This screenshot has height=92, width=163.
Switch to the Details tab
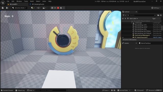pyautogui.click(x=126, y=43)
